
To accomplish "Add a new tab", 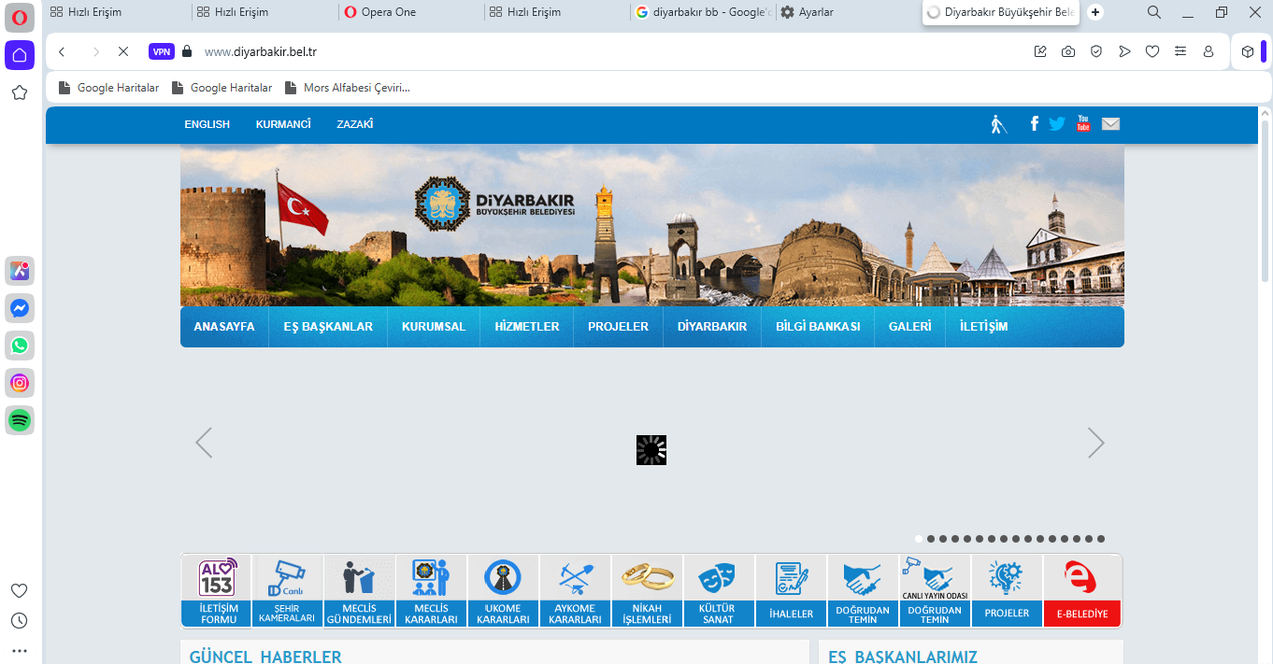I will pyautogui.click(x=1095, y=12).
